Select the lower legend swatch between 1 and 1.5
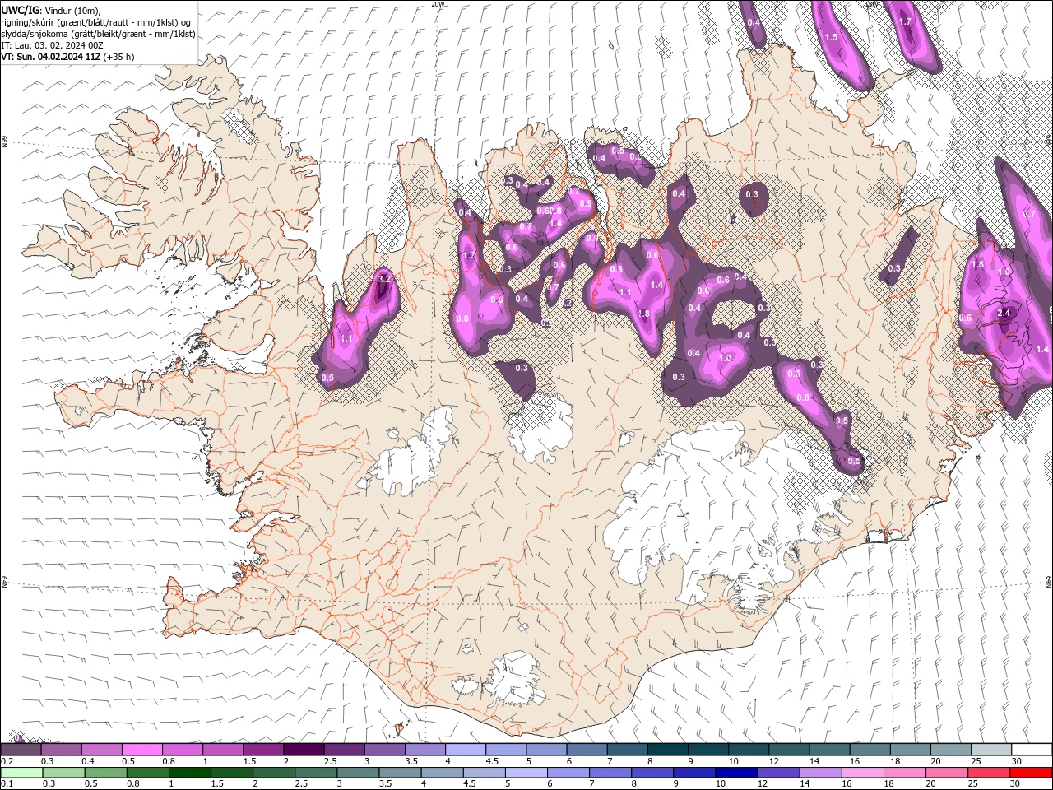Screen dimensions: 1053x790 coord(189,773)
